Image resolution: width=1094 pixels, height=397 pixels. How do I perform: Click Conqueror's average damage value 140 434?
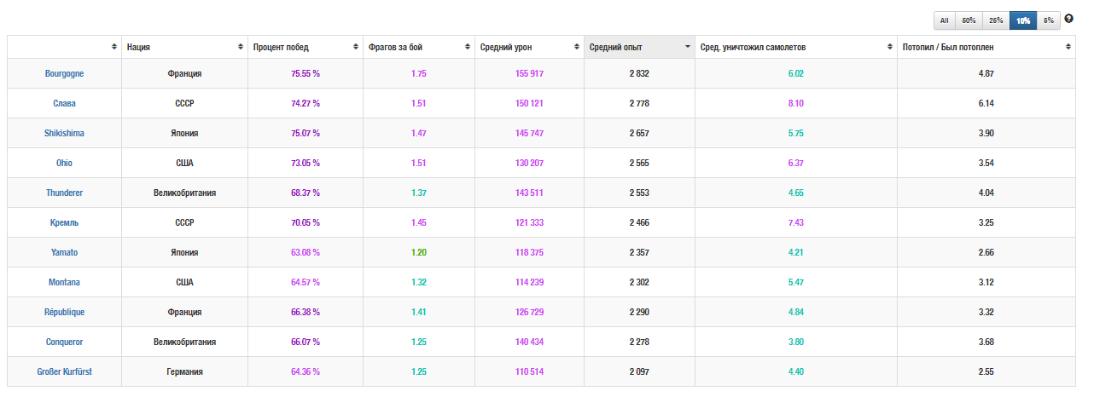(x=529, y=342)
